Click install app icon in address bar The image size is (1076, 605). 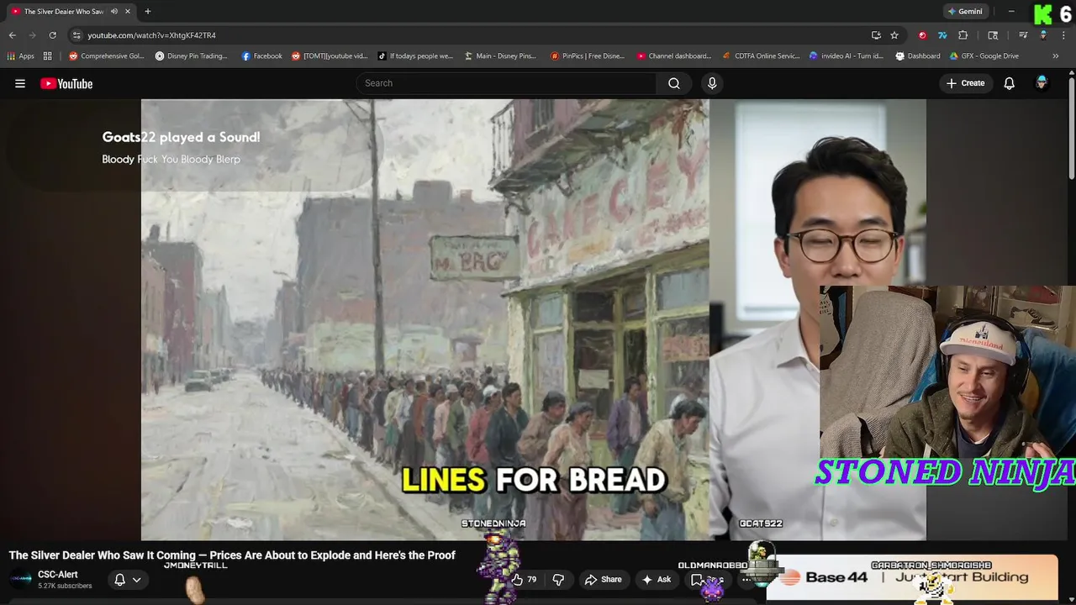[876, 35]
